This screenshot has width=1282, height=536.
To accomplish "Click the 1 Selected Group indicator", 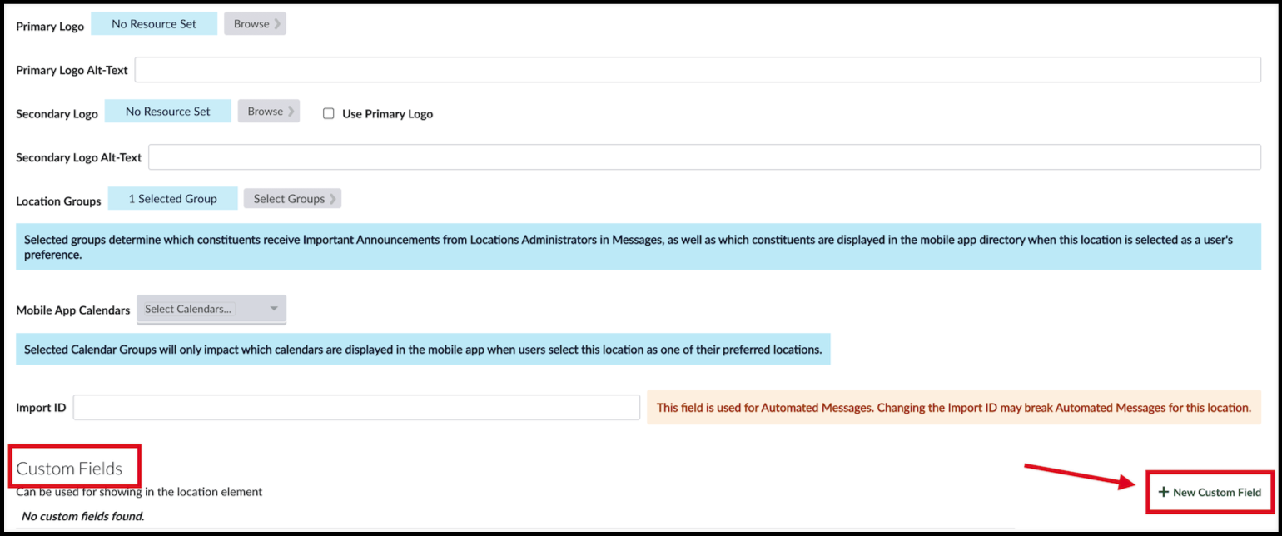I will click(x=172, y=199).
